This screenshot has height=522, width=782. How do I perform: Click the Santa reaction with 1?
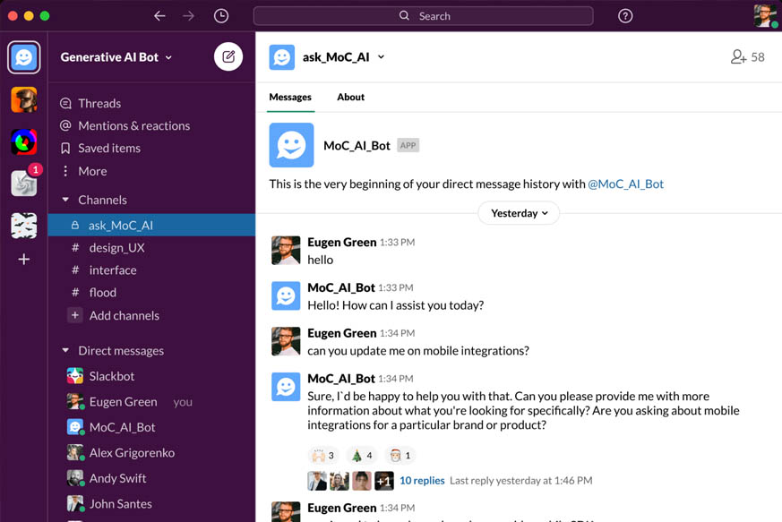(400, 455)
